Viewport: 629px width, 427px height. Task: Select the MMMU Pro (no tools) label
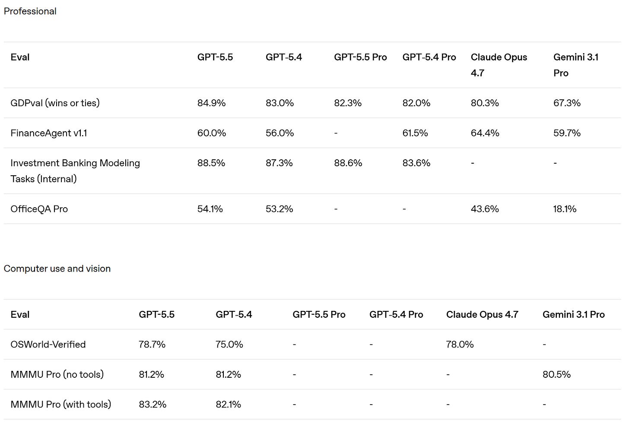[57, 374]
